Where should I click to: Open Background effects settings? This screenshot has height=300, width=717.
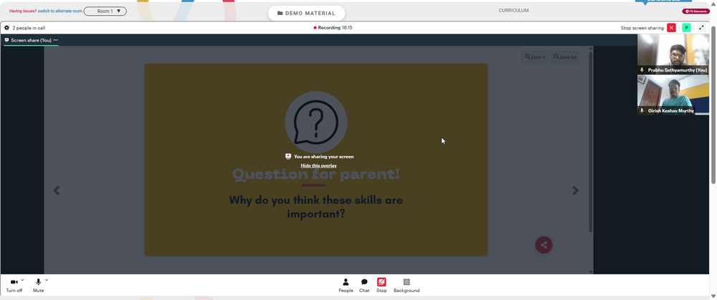[407, 286]
